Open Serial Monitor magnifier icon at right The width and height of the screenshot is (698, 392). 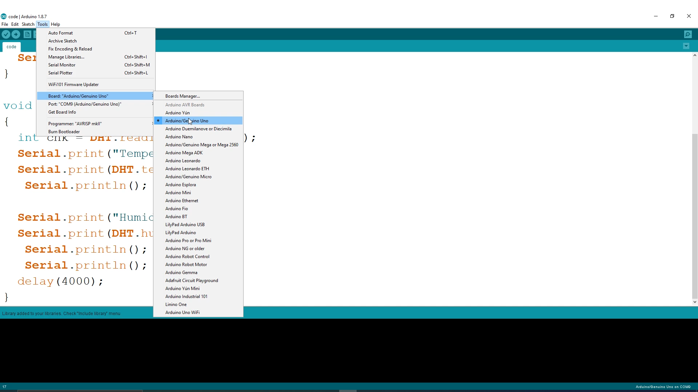coord(687,34)
